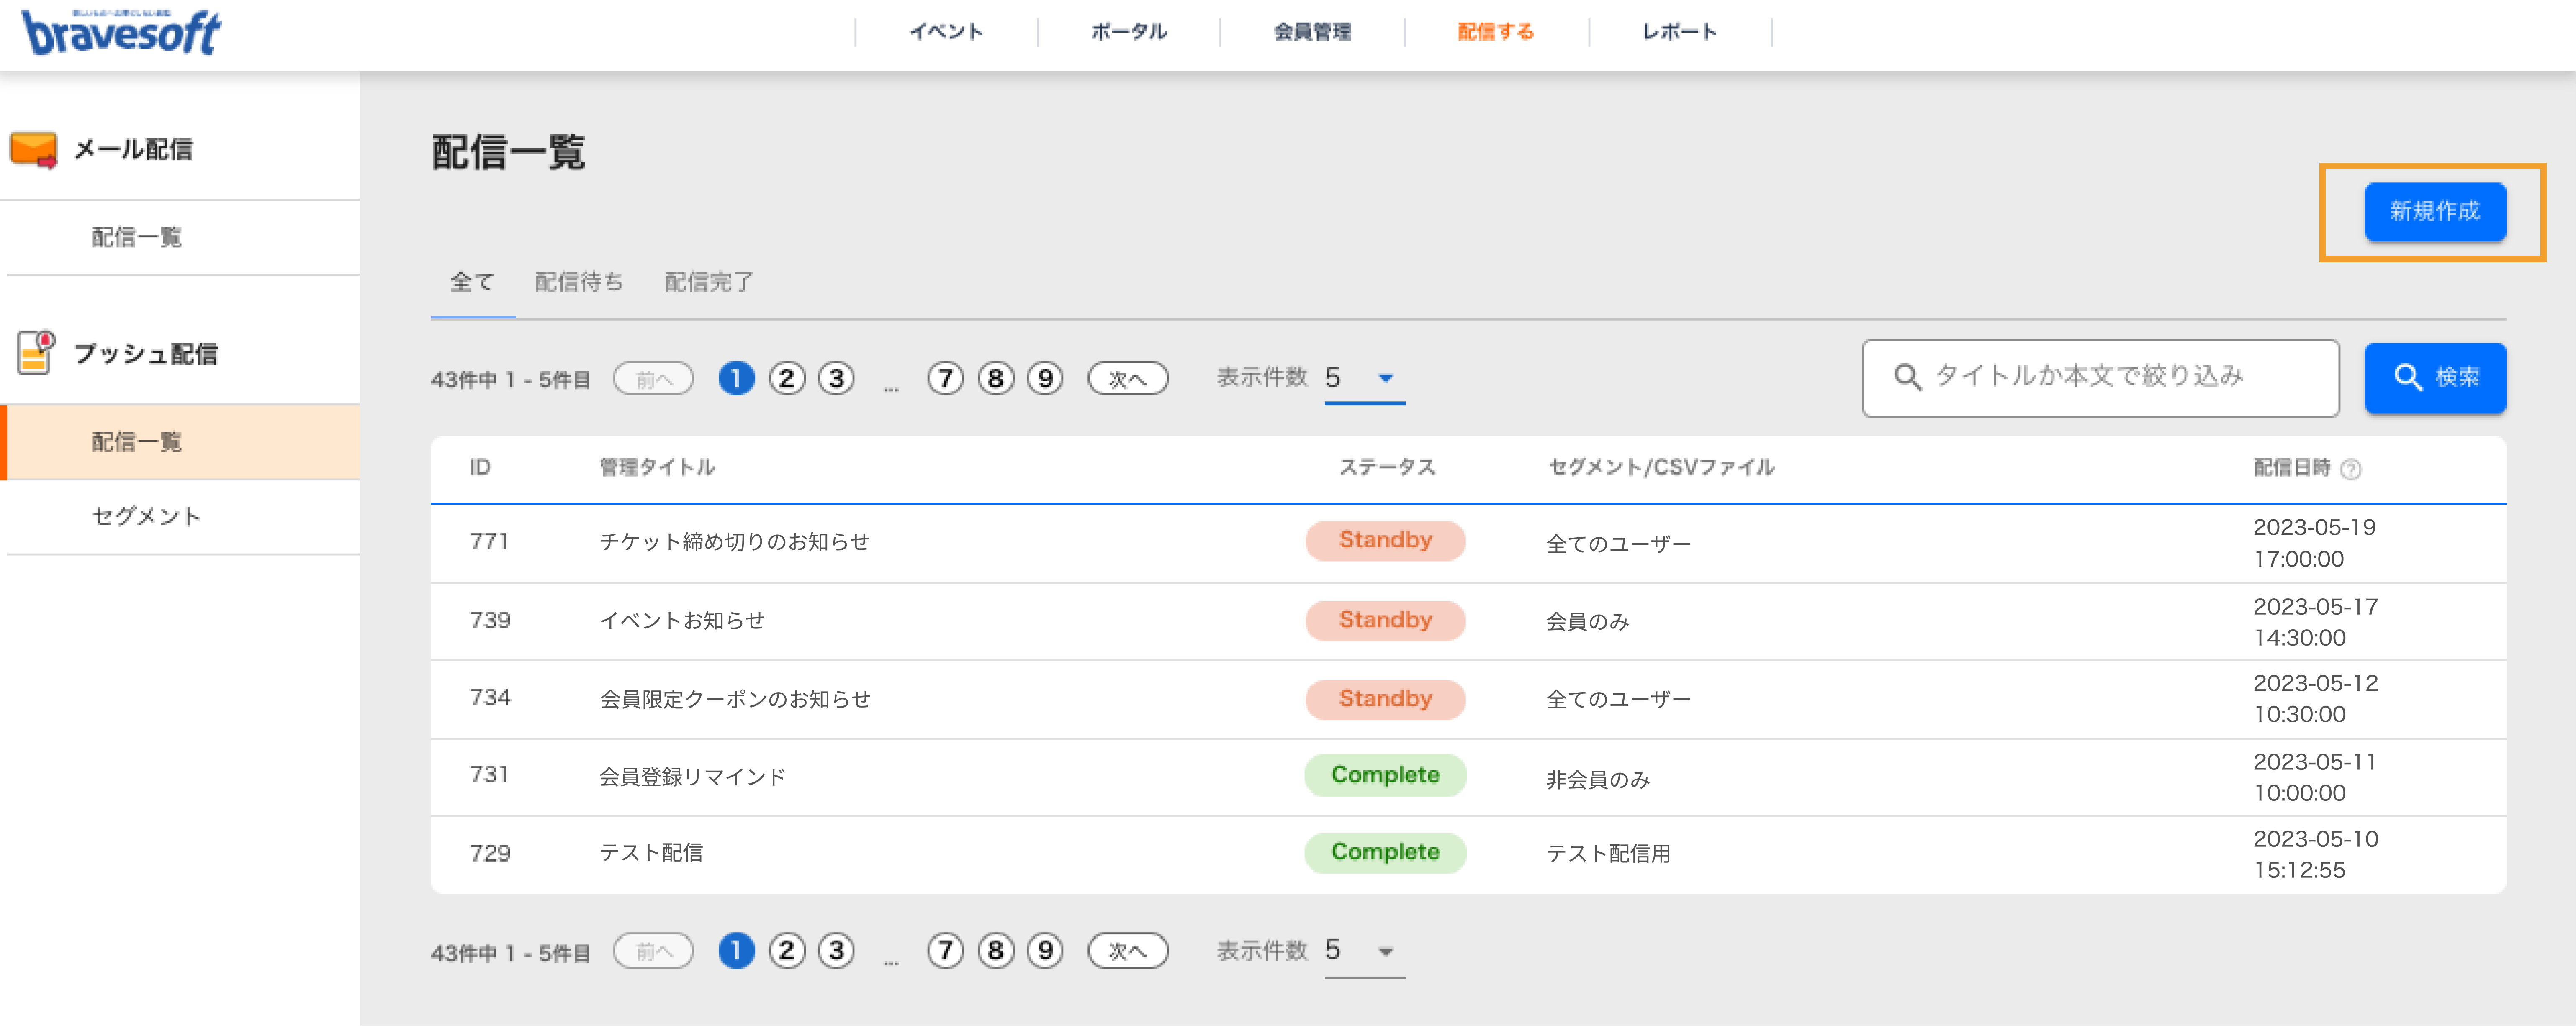Switch to the 配信待ち tab

(579, 282)
